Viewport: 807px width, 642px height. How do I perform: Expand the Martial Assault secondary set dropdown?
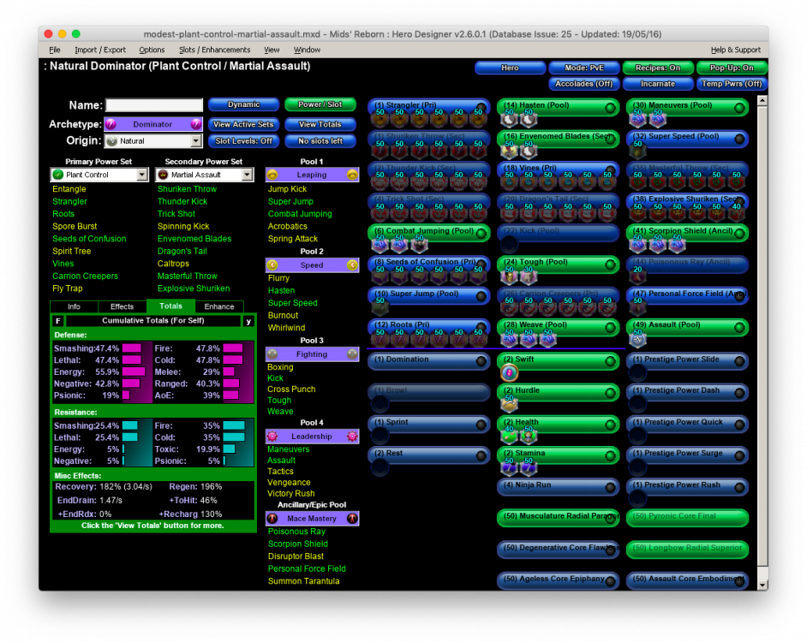[x=248, y=175]
